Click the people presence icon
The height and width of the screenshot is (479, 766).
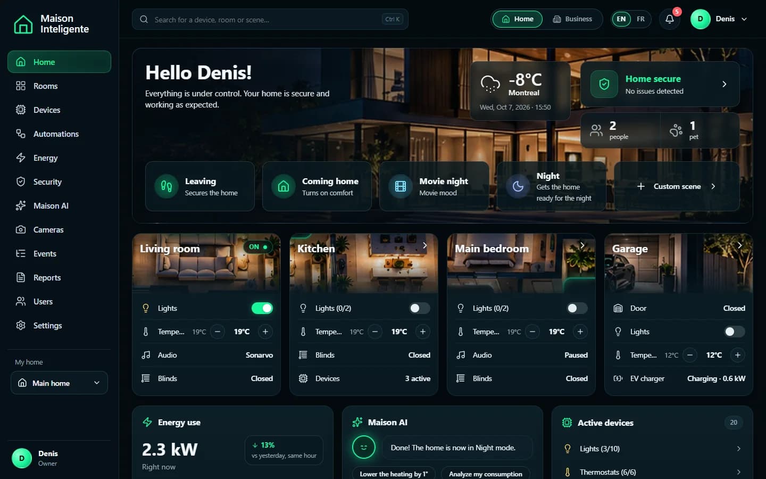[x=596, y=130]
